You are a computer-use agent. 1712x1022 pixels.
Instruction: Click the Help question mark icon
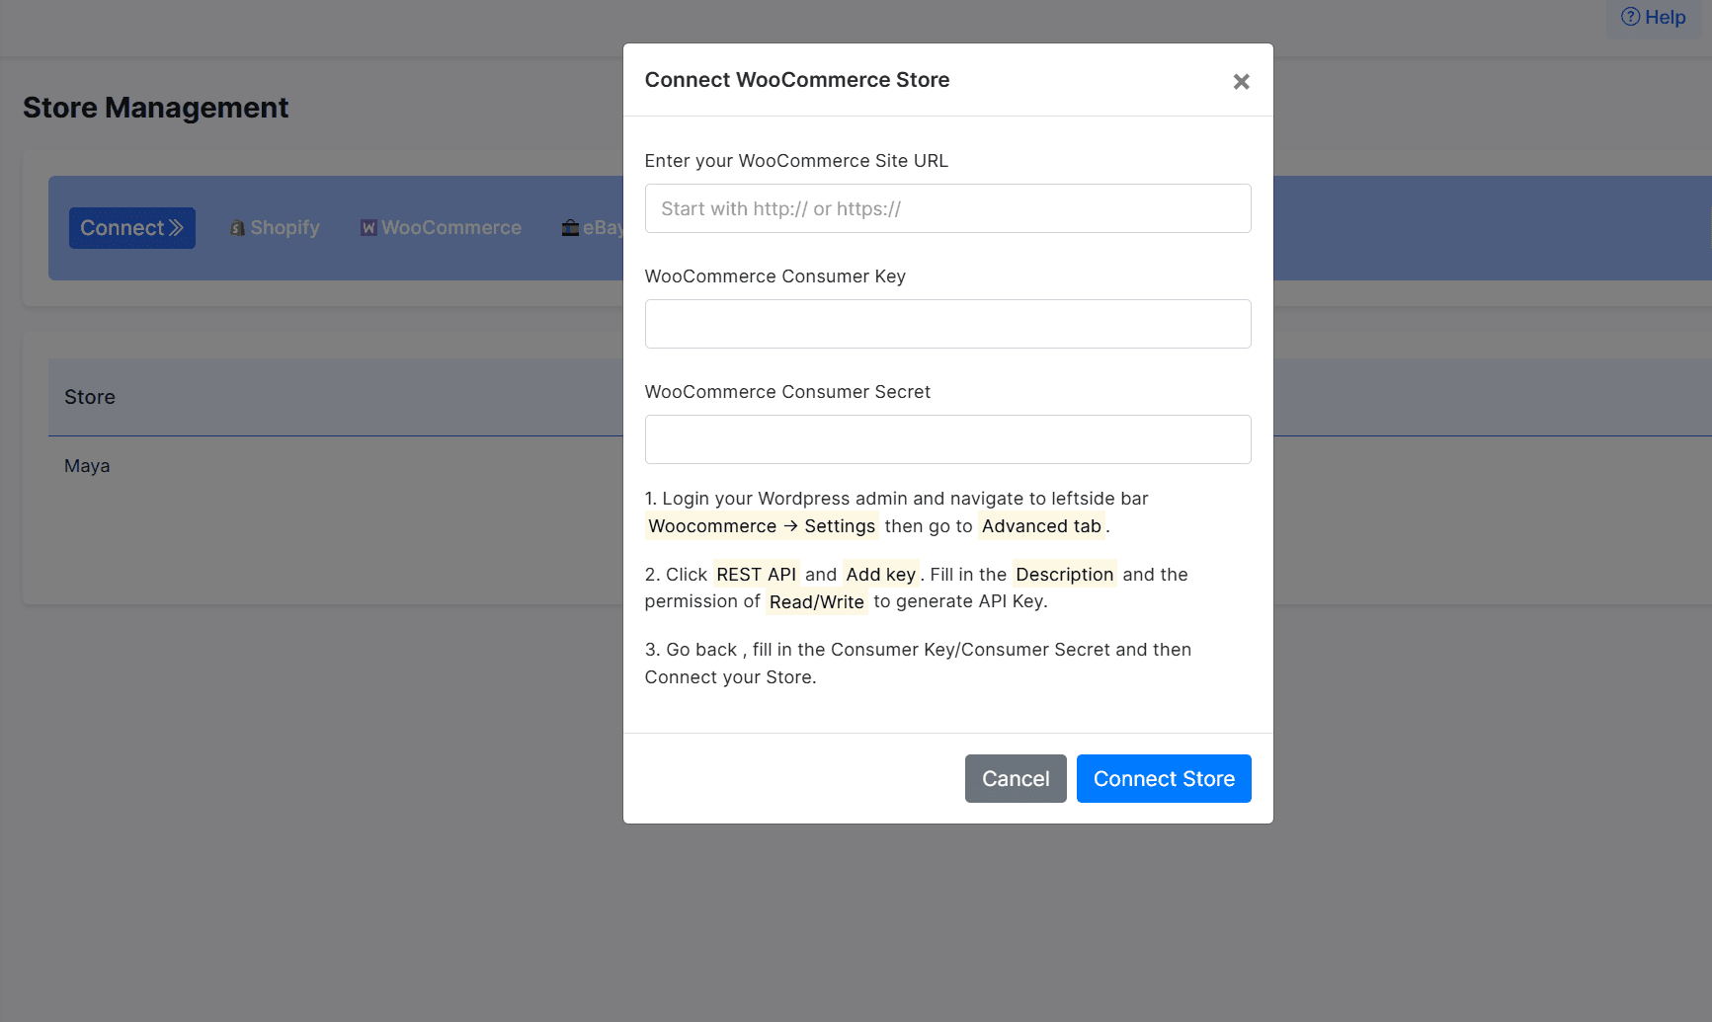pyautogui.click(x=1630, y=17)
